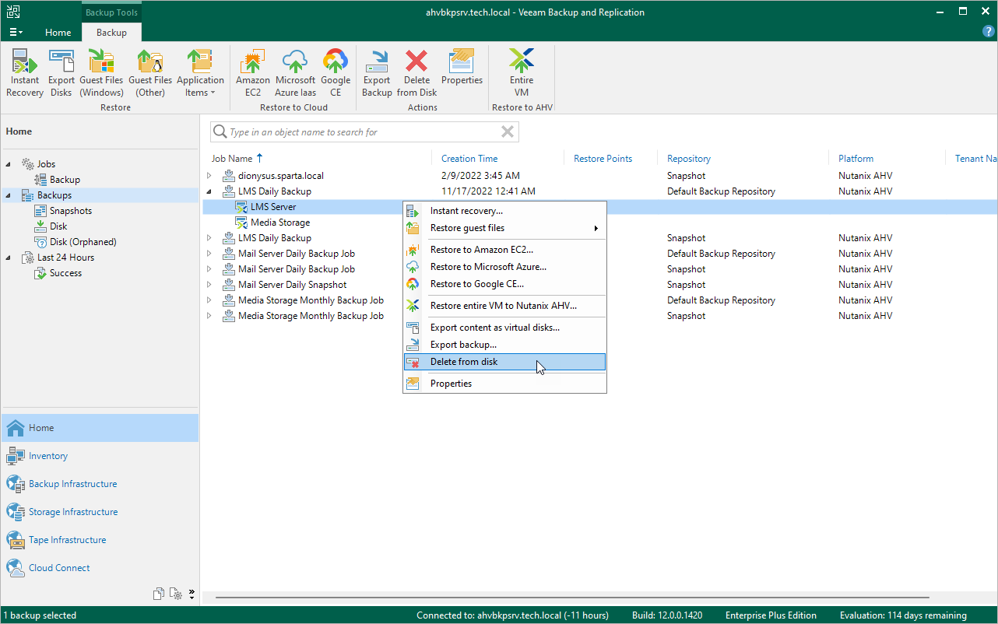Open Guest Files (Windows) restore

click(101, 73)
